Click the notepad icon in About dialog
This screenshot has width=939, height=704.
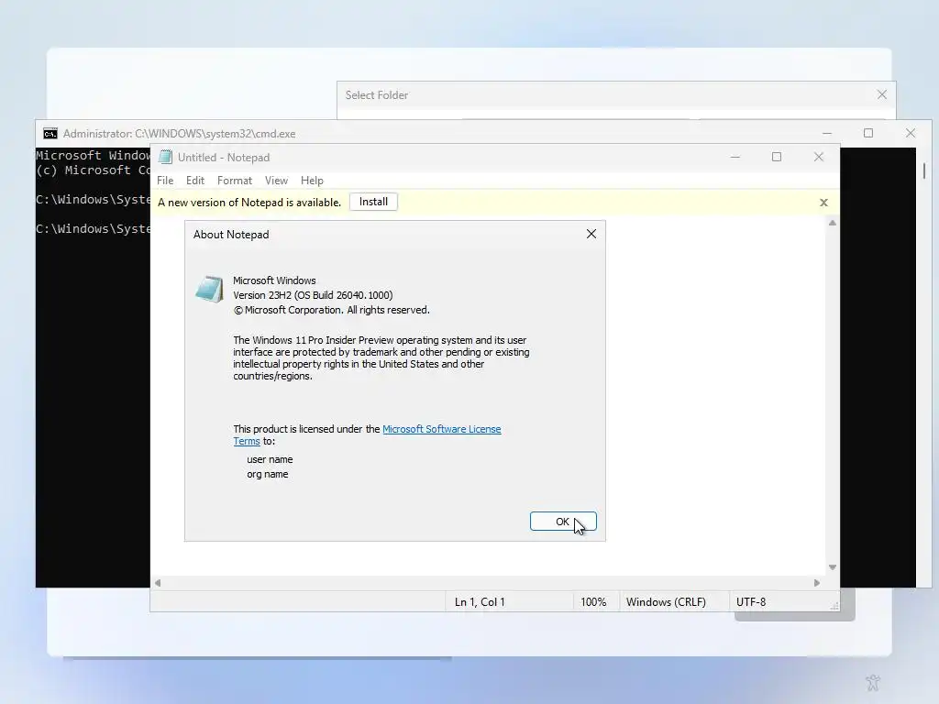(x=209, y=289)
